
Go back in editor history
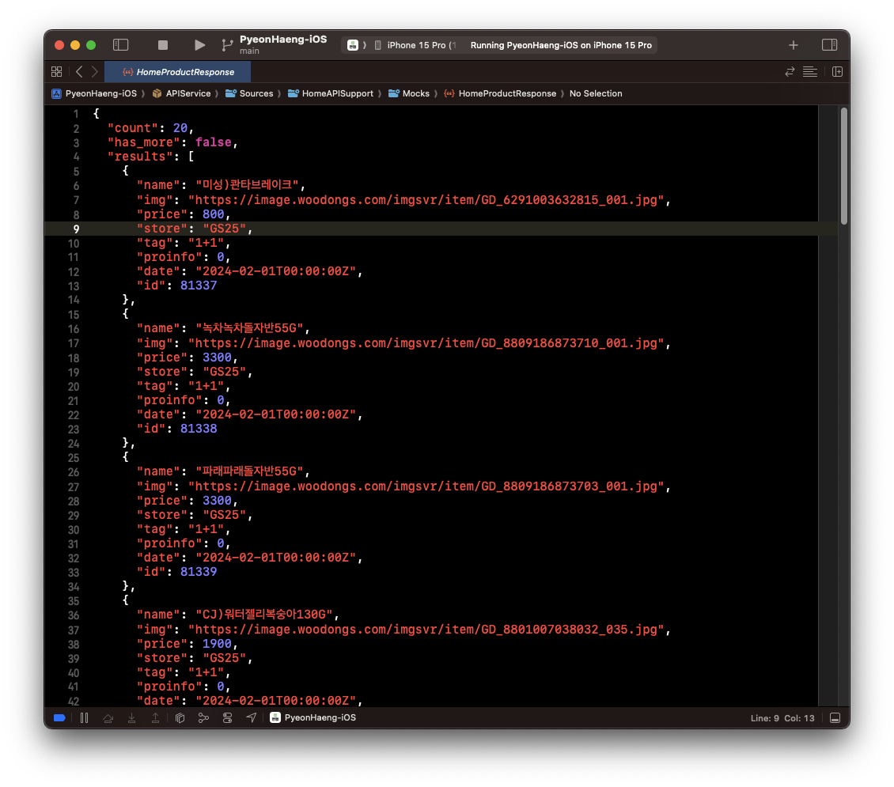pos(79,72)
